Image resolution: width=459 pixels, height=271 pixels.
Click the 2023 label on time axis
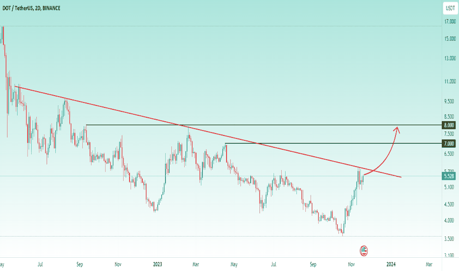158,264
